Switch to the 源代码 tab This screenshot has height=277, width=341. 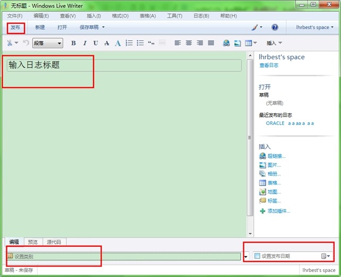54,242
